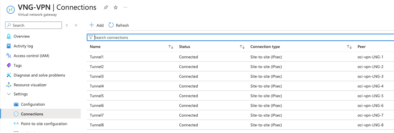Sort connections by Name column arrows
Viewport: 394px width, 133px height.
pyautogui.click(x=171, y=47)
